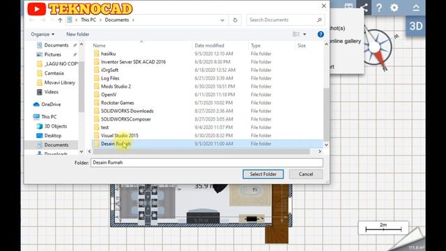Select Inventor Server SDK ACAD 2016 folder

[133, 62]
